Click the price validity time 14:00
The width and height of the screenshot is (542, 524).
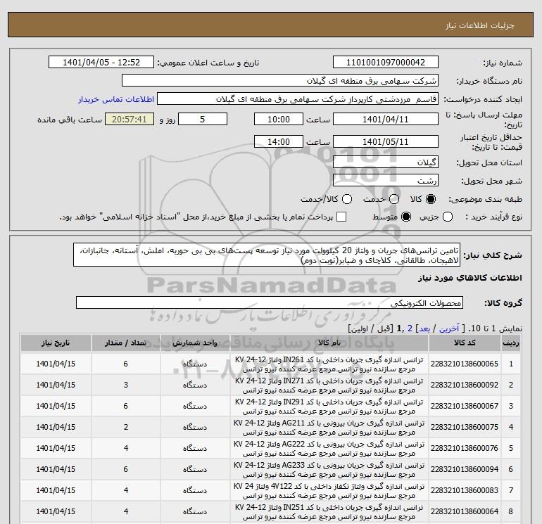pos(279,141)
